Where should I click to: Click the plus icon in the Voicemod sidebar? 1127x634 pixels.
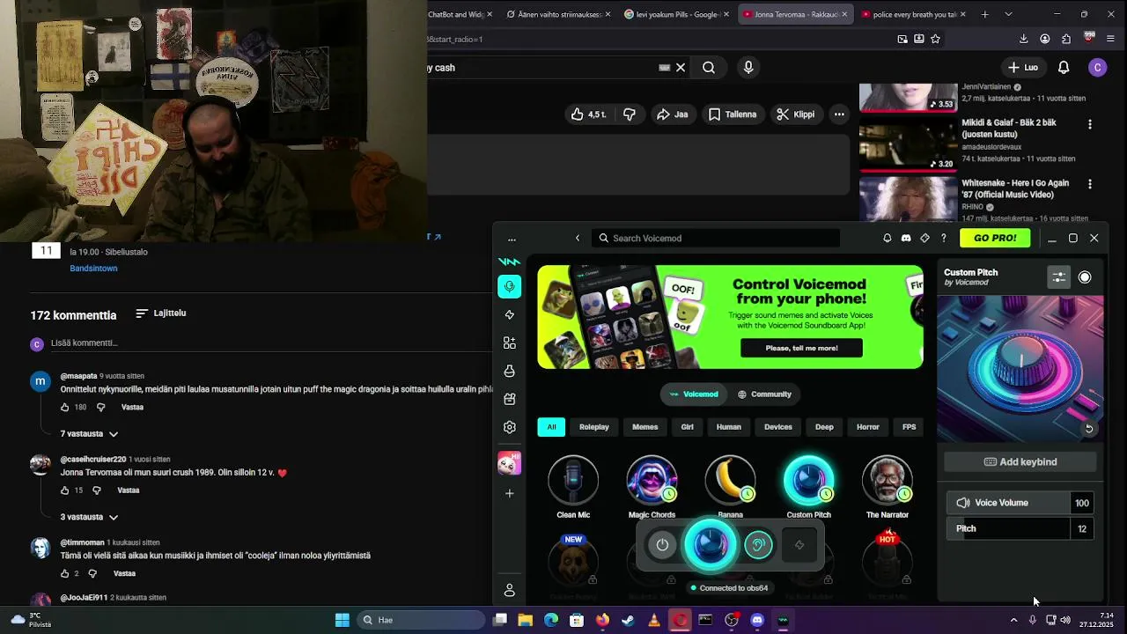509,493
